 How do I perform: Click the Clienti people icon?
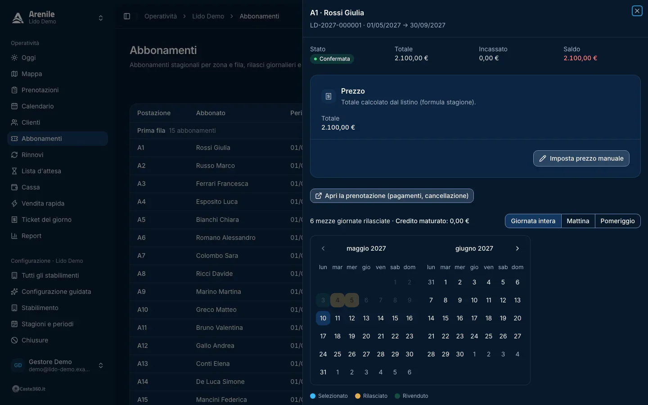[14, 122]
